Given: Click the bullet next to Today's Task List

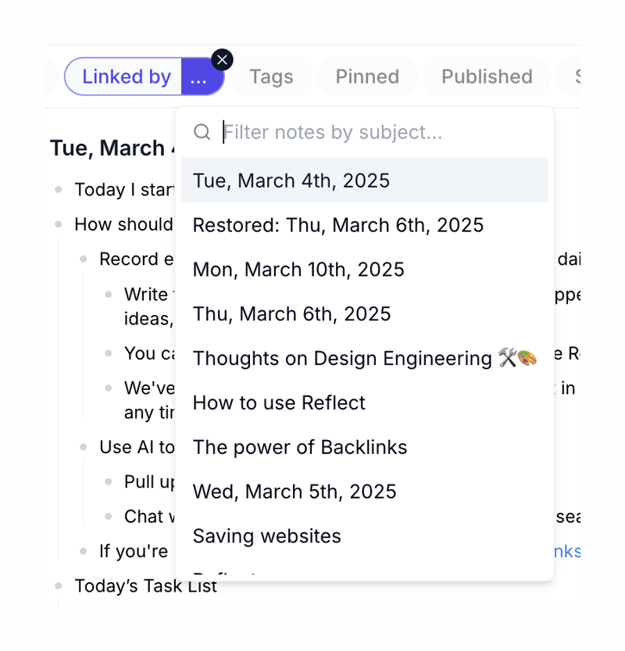Looking at the screenshot, I should pos(59,585).
